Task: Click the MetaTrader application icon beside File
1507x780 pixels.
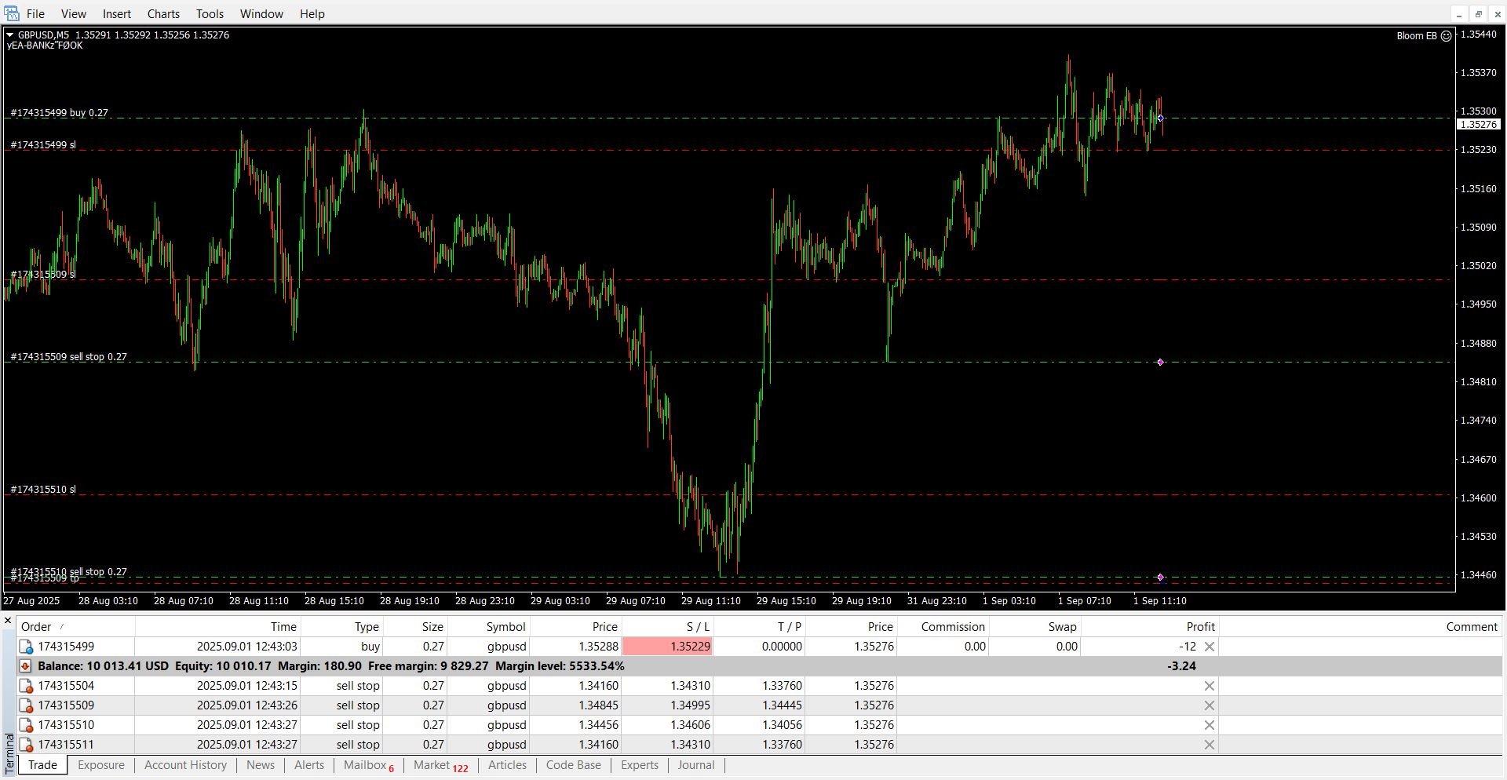Action: (12, 13)
